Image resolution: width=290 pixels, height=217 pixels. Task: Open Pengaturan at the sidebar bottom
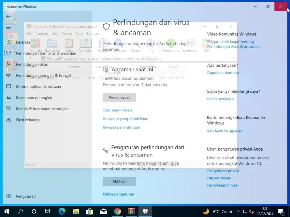point(26,196)
